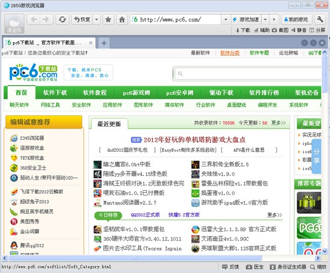
Task: Select the 驱动下载 navigation tab
Action: point(221,92)
